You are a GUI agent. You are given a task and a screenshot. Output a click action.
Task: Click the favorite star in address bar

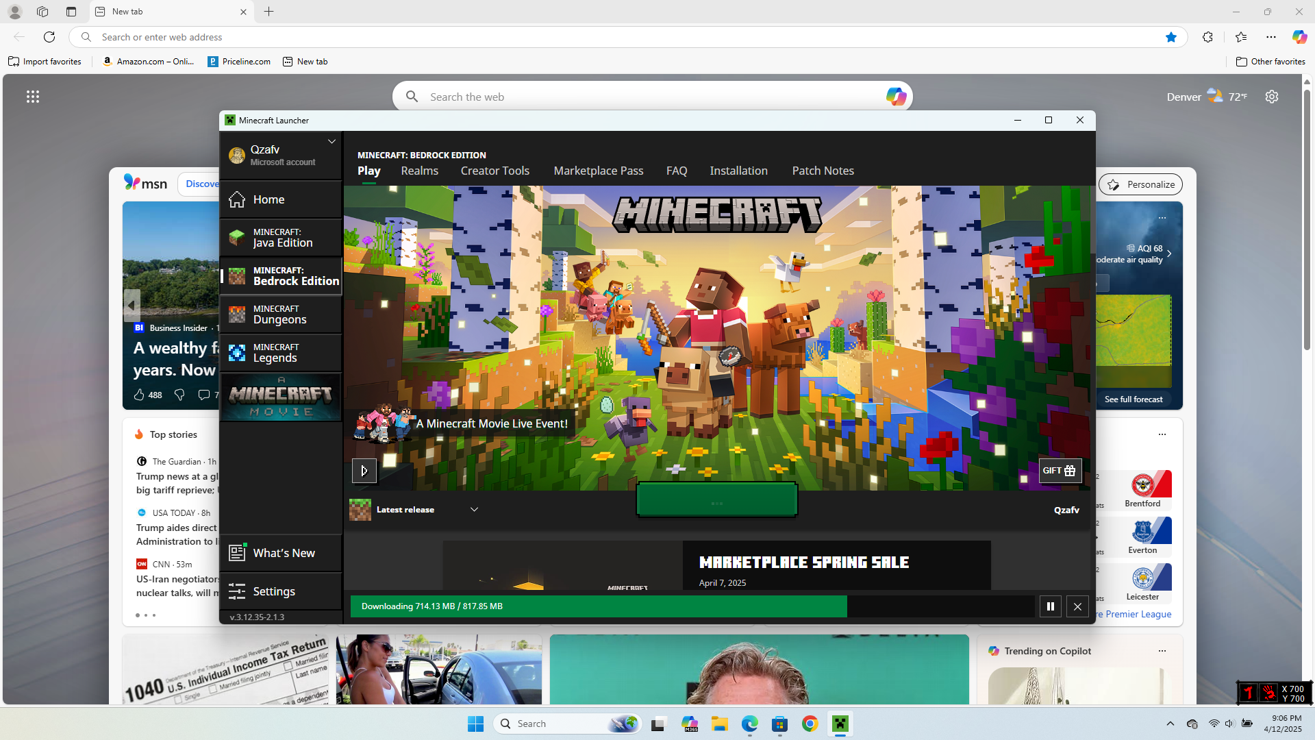tap(1170, 37)
